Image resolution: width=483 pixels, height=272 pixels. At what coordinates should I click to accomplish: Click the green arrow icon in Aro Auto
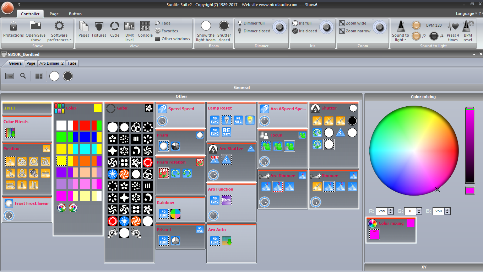(x=227, y=241)
